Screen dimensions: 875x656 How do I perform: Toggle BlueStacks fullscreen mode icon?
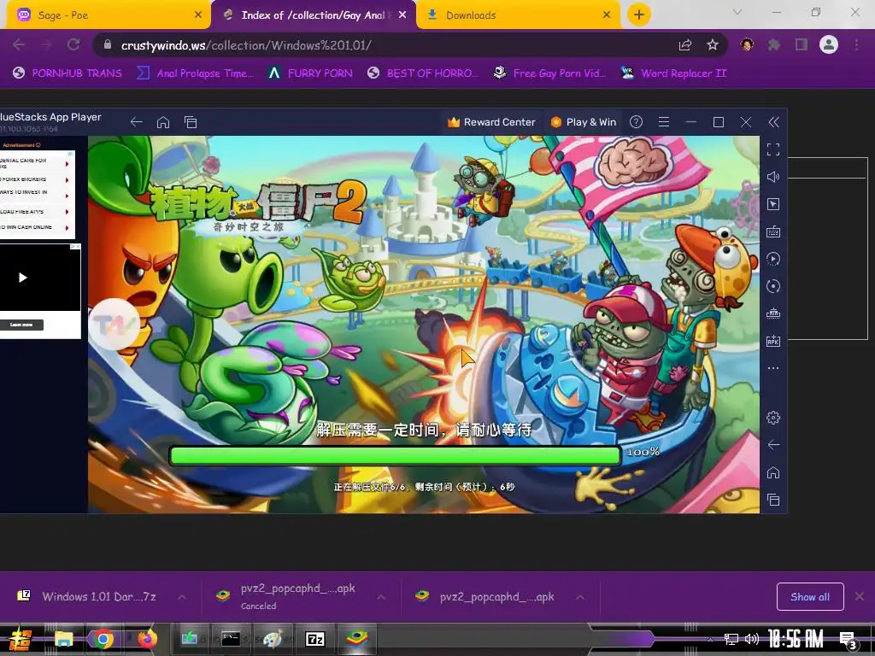[772, 149]
